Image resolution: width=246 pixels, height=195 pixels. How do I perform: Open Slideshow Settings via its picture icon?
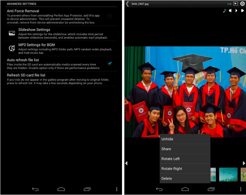(12, 33)
